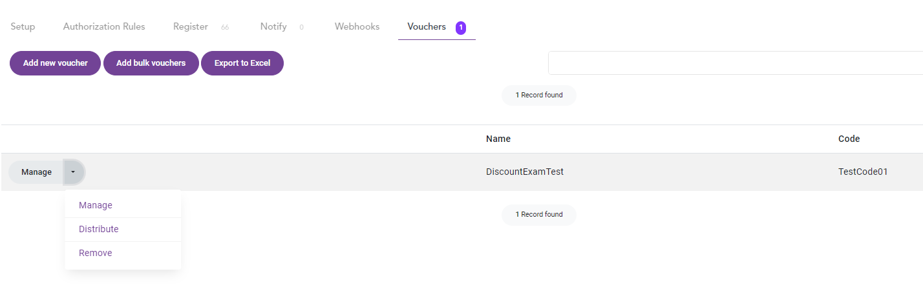Select Distribute from the dropdown menu
Viewport: 923px width, 298px height.
pyautogui.click(x=99, y=229)
